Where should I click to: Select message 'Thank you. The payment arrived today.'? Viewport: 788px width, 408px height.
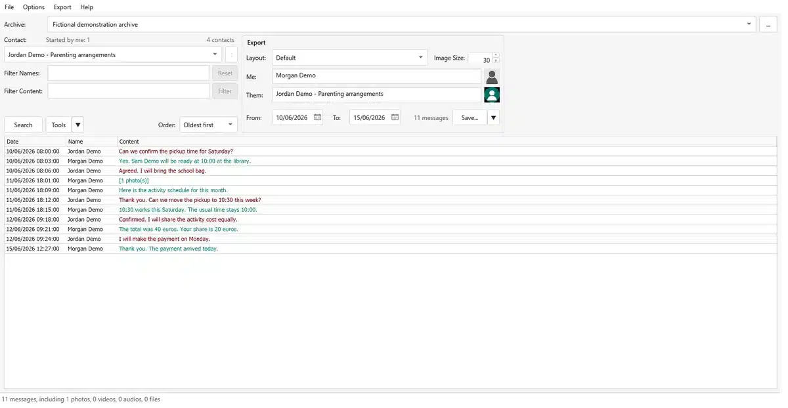click(390, 249)
